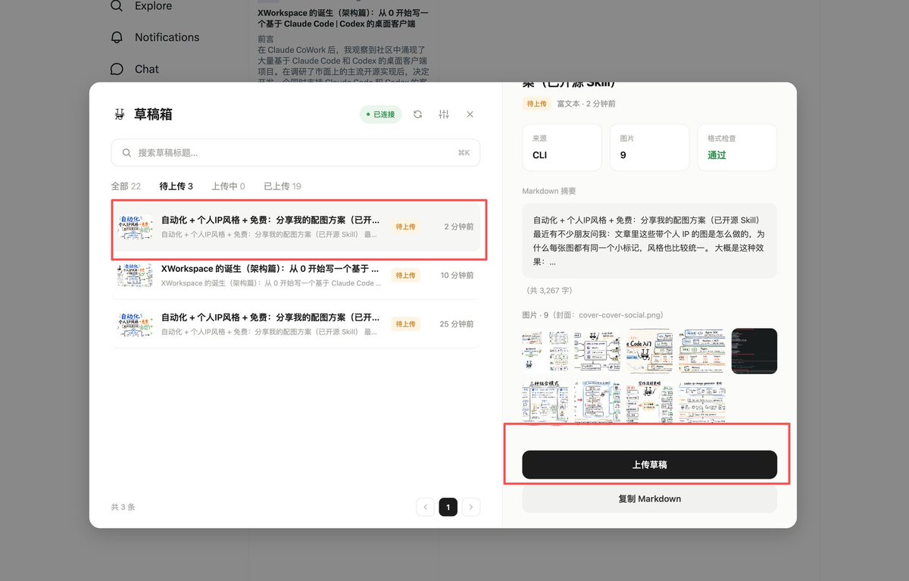Open the filter settings sliders icon
The width and height of the screenshot is (909, 581).
pos(444,114)
